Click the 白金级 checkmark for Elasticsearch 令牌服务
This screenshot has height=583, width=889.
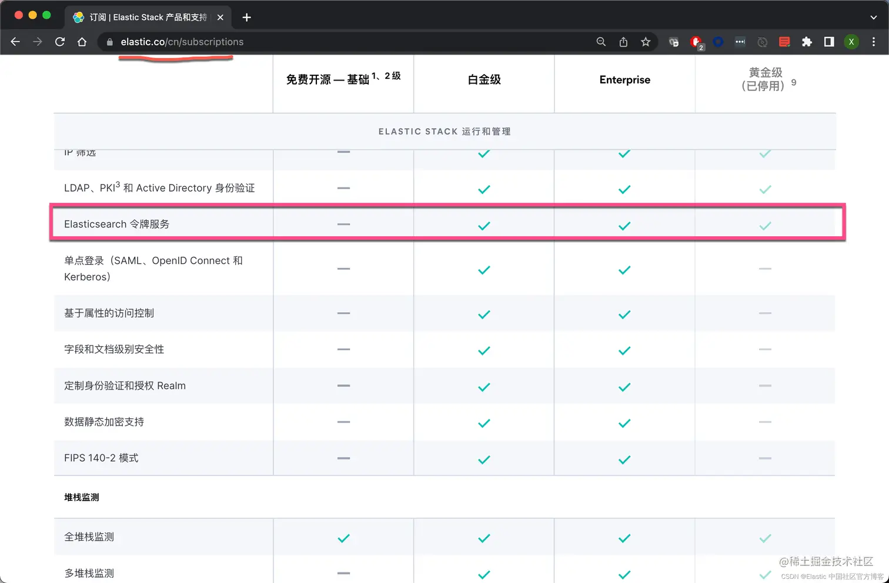click(484, 226)
